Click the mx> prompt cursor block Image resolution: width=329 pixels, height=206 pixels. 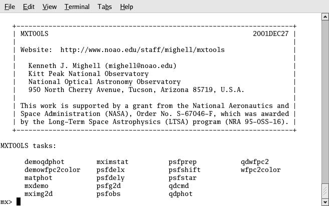(x=19, y=201)
